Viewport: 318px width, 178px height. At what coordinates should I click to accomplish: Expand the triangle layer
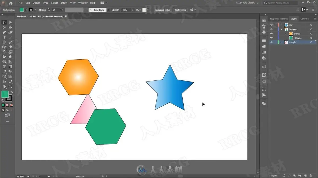[281, 42]
